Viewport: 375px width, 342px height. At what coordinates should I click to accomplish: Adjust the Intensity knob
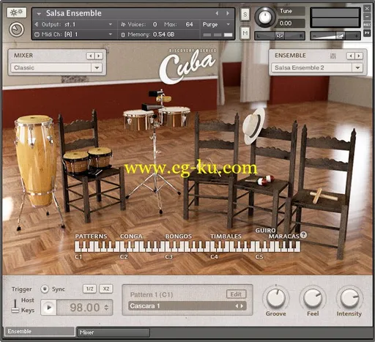tap(349, 298)
